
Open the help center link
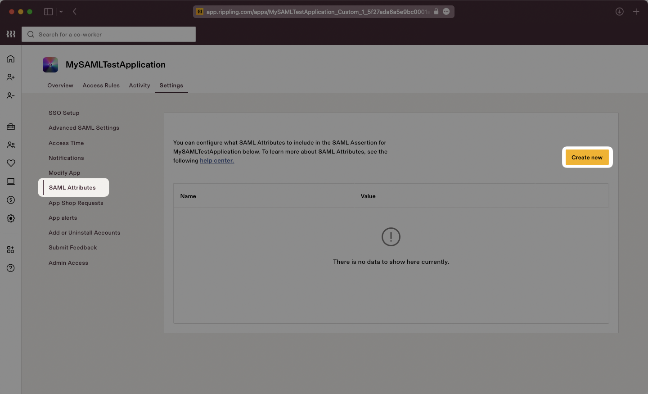[217, 160]
